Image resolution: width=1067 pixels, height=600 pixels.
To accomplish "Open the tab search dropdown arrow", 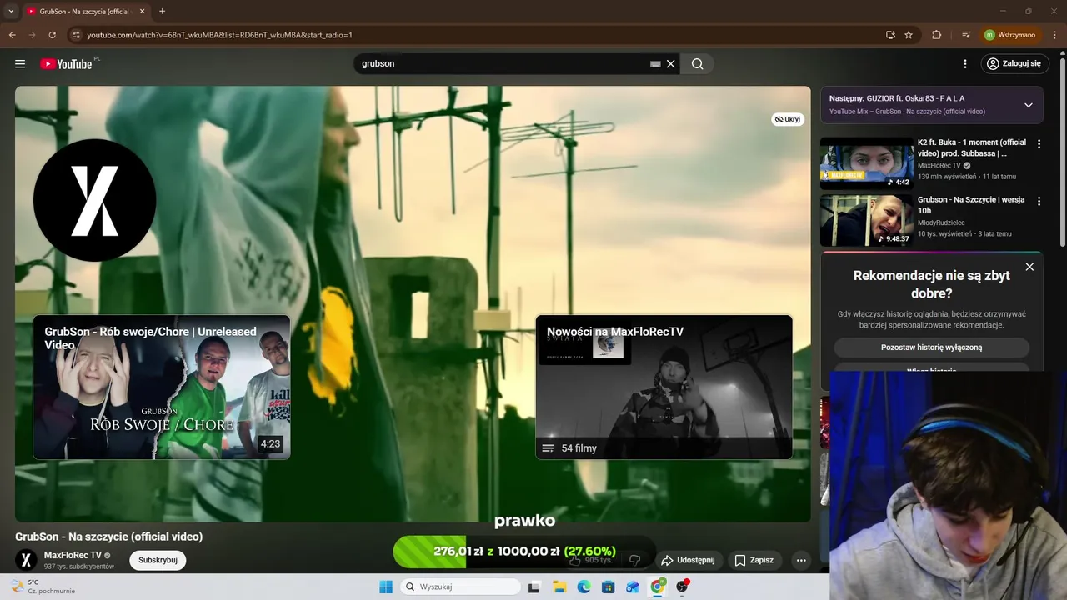I will click(x=11, y=11).
